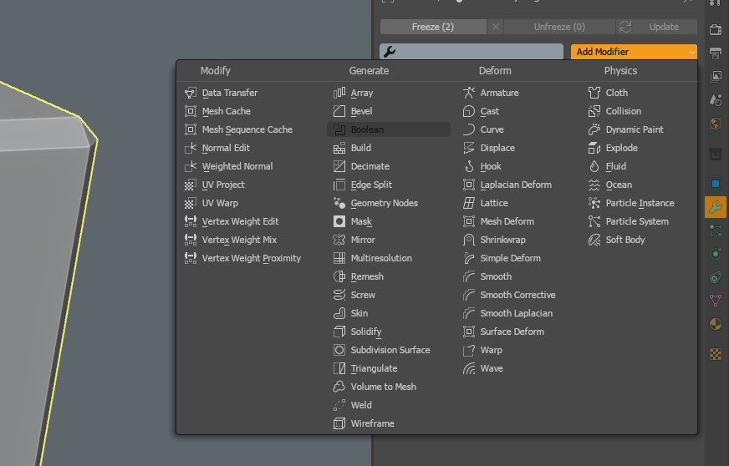
Task: Open the World properties globe tab
Action: point(716,124)
